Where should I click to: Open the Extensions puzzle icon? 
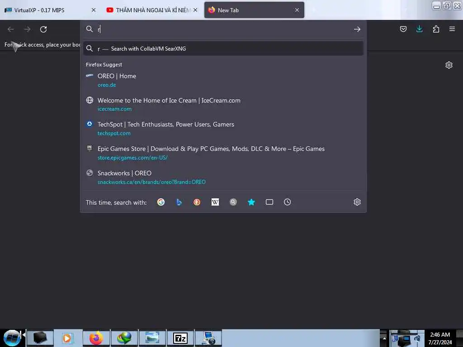click(436, 29)
